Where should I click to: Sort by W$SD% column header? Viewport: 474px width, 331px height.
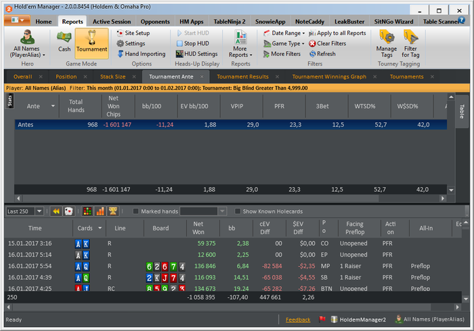[x=407, y=106]
